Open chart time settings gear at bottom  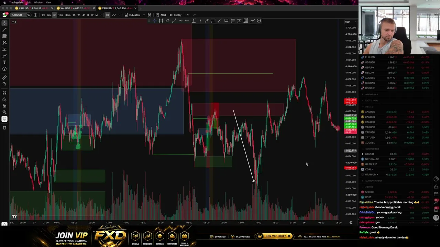[351, 223]
